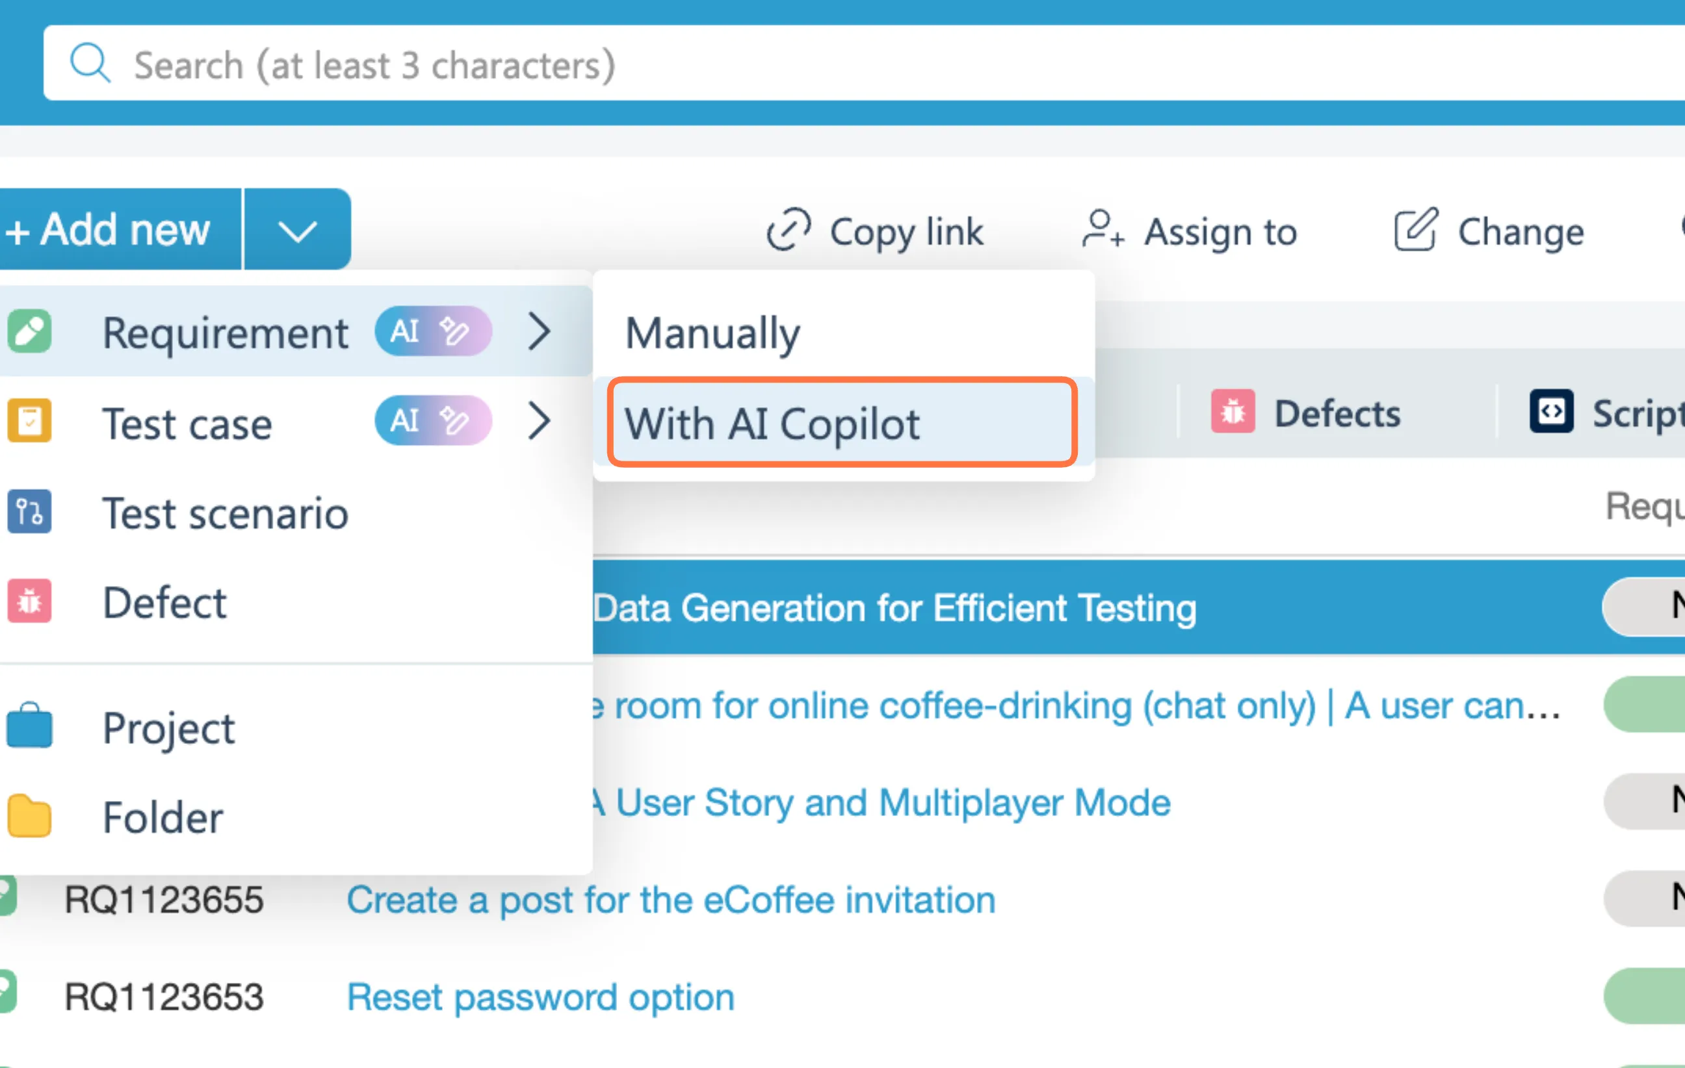Screen dimensions: 1685x1068
Task: Click the search magnifier icon
Action: click(90, 64)
